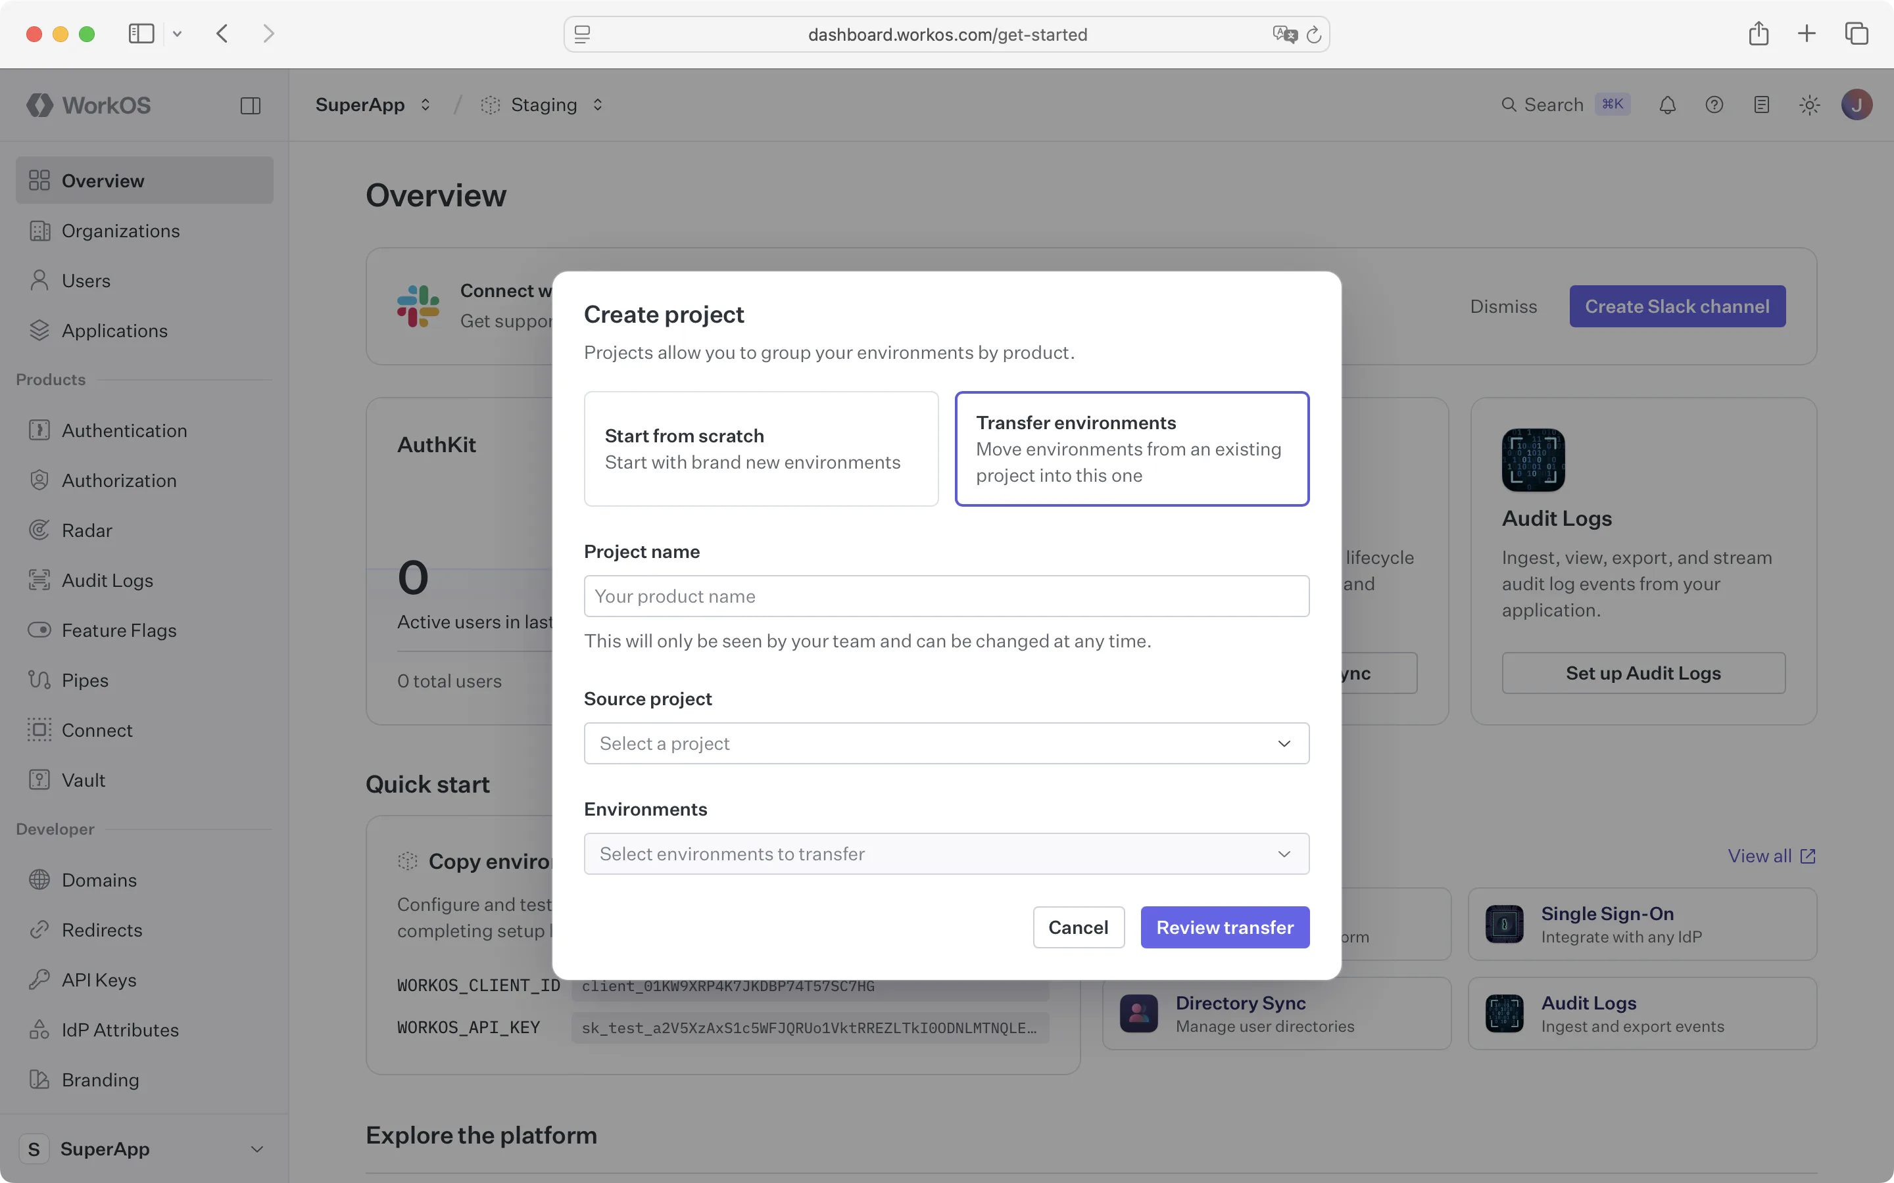Open Redirects in the sidebar

point(144,929)
